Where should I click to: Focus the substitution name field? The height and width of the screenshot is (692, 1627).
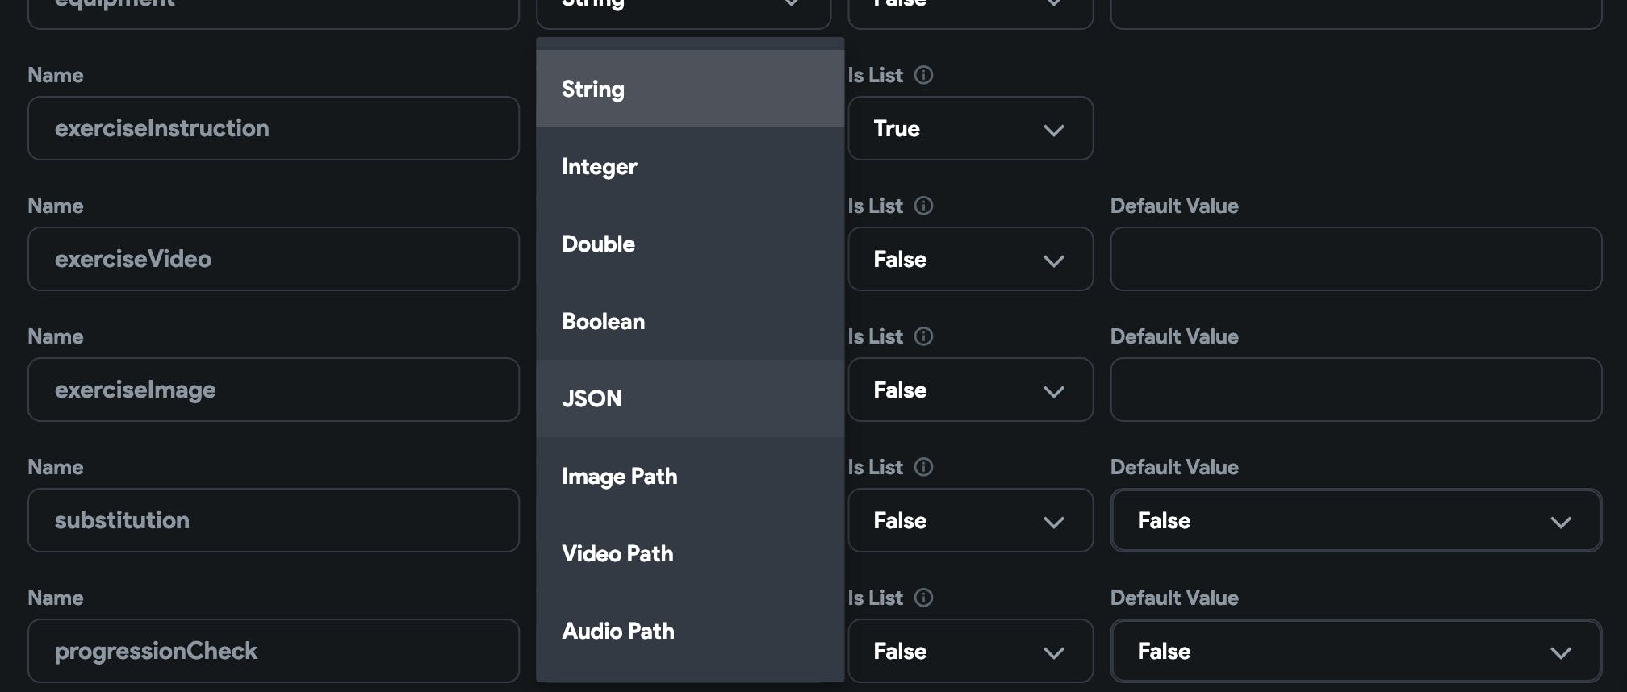274,520
